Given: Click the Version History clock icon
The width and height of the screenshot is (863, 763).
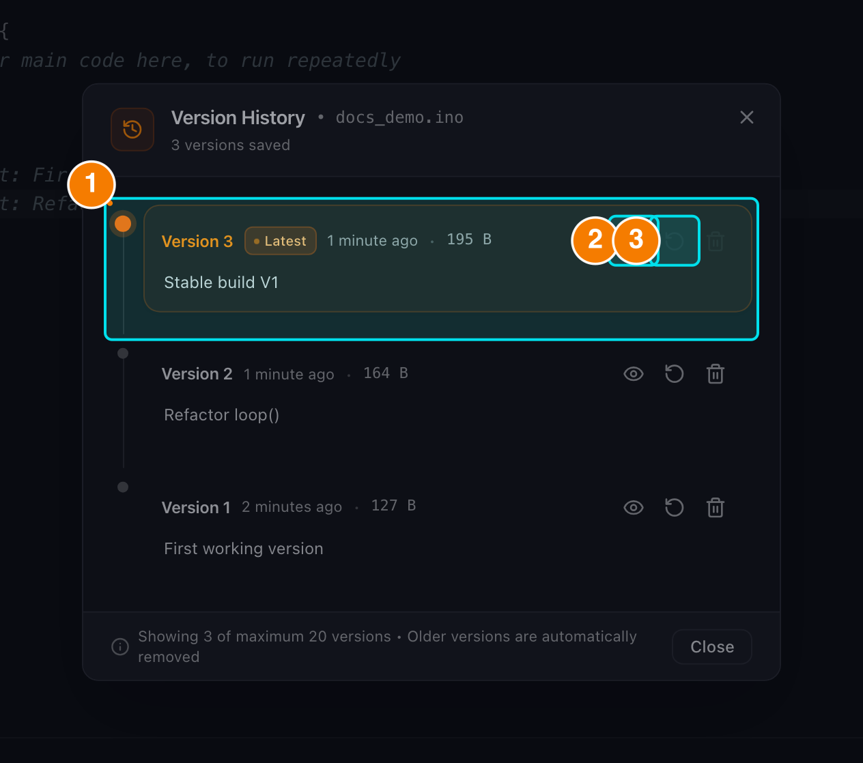Looking at the screenshot, I should 132,129.
